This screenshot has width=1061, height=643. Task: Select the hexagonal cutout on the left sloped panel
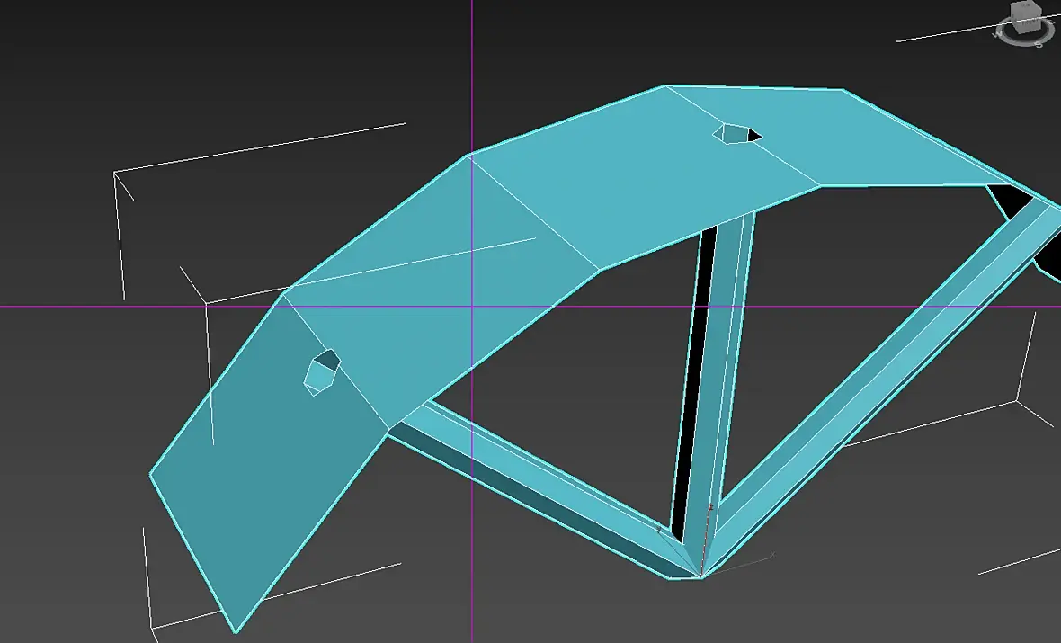(x=321, y=371)
